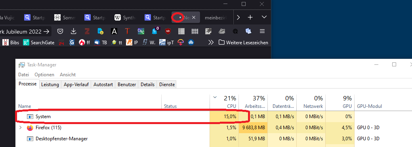The height and width of the screenshot is (147, 412).
Task: Open the Weitere Lesezeichen folder
Action: click(x=243, y=42)
